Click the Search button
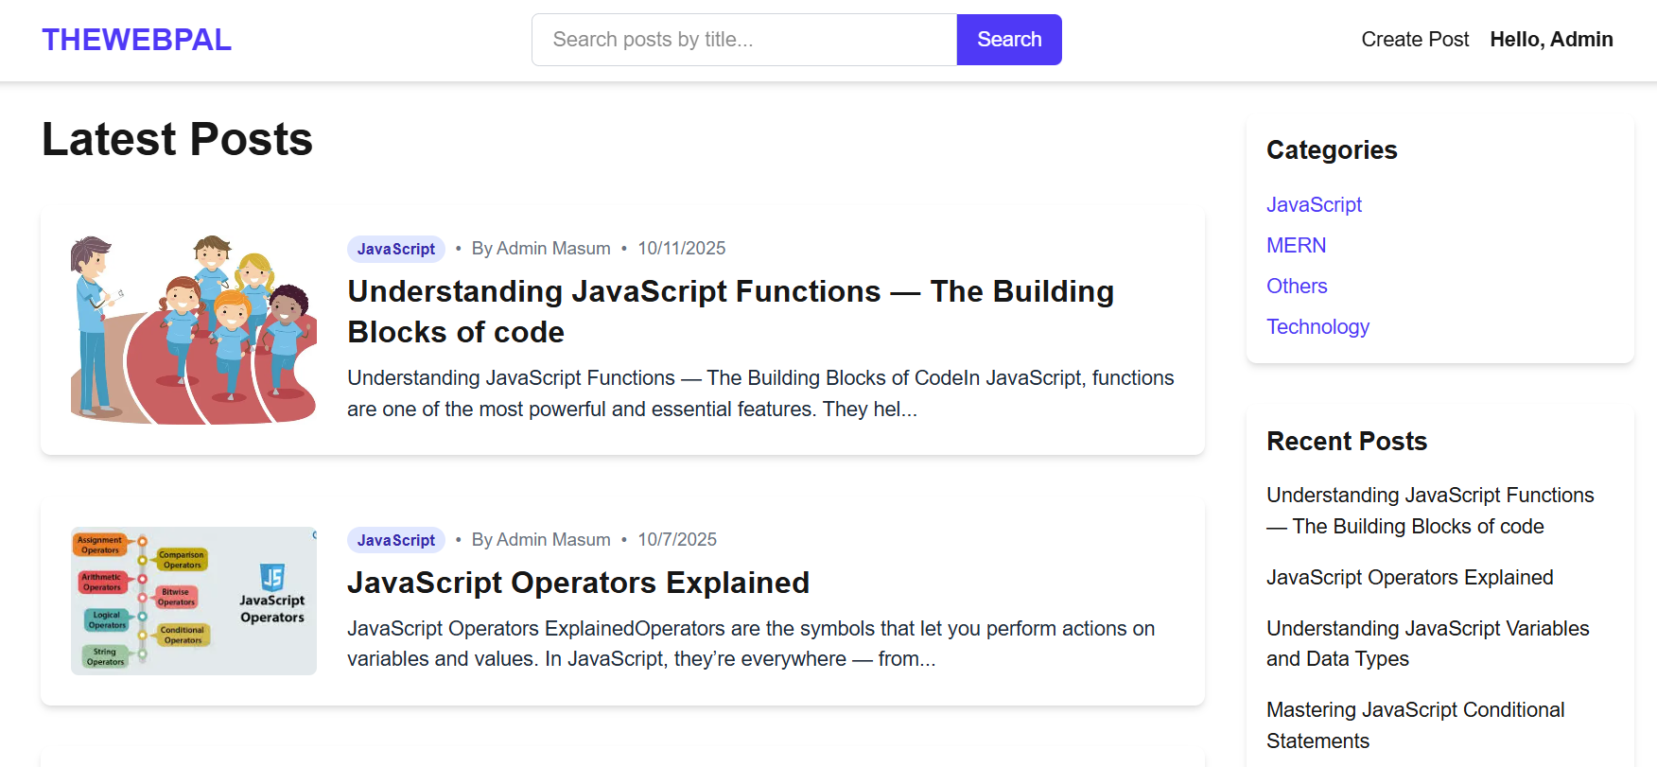 click(1009, 40)
